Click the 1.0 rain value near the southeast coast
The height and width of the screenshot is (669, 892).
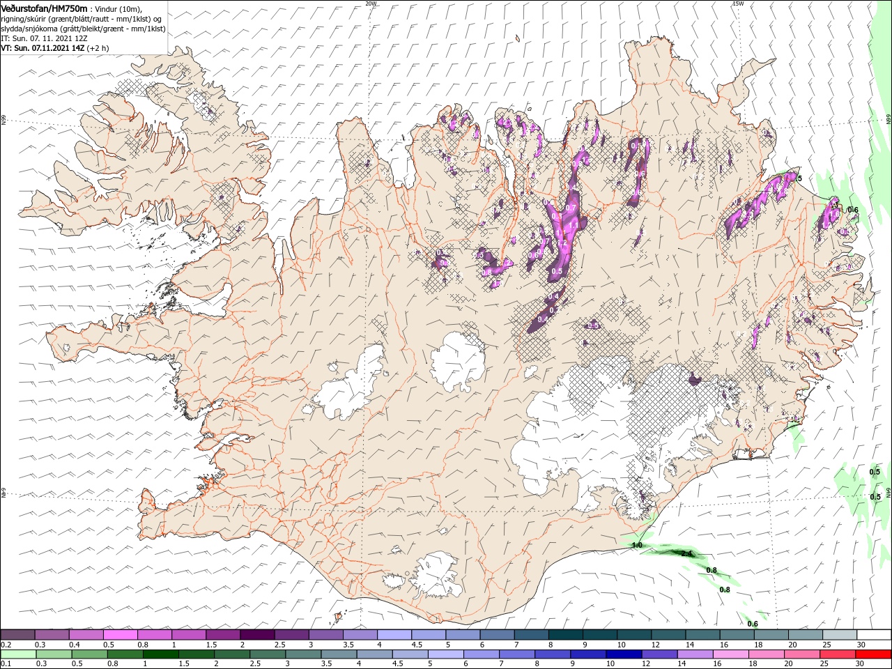click(637, 545)
